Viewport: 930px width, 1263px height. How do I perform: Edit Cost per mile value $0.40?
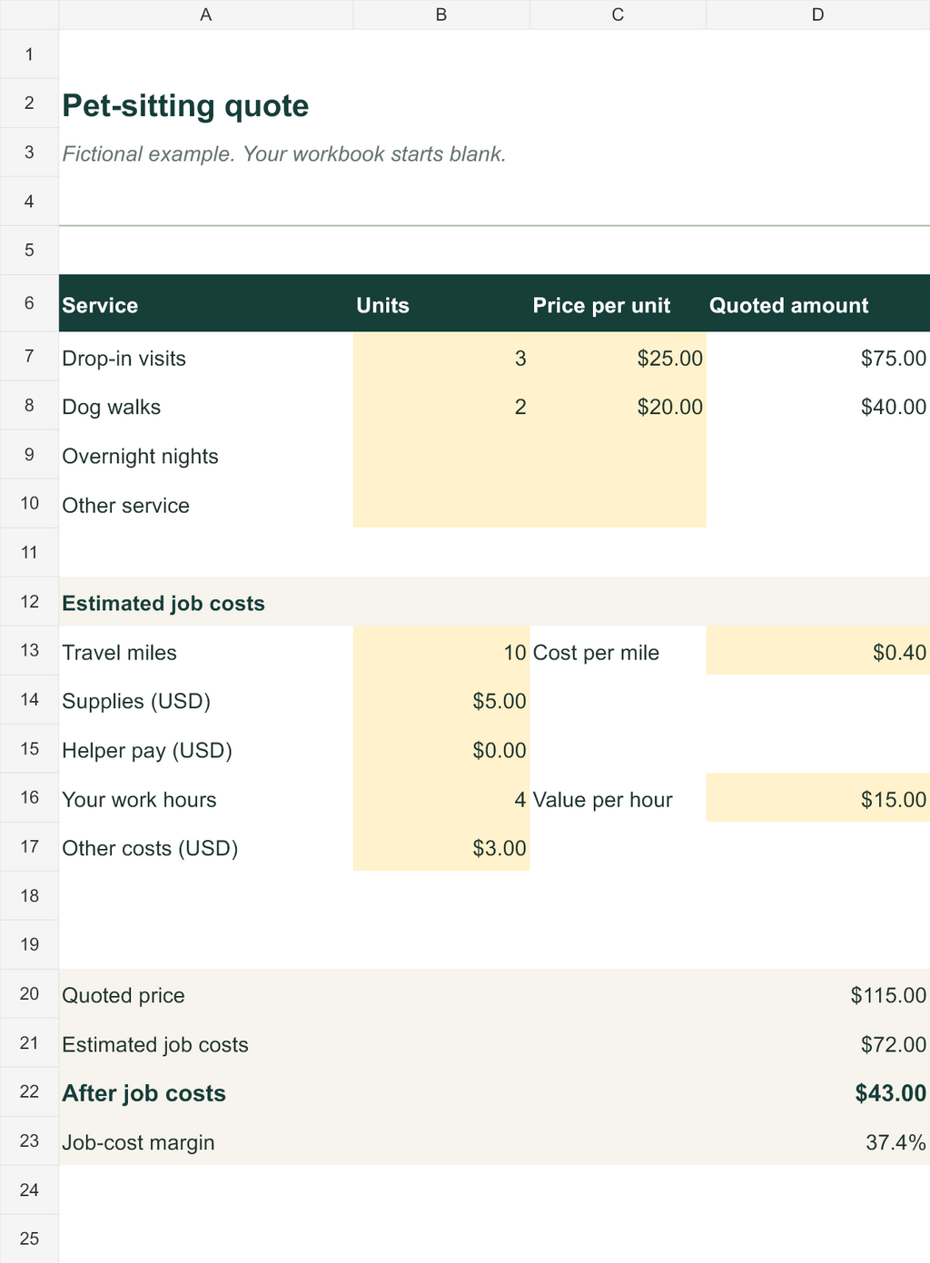(818, 650)
